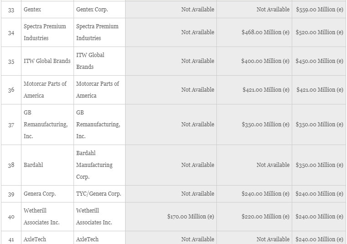The height and width of the screenshot is (244, 347).
Task: Click the TYC/Genera Corp. company cell
Action: pos(100,194)
